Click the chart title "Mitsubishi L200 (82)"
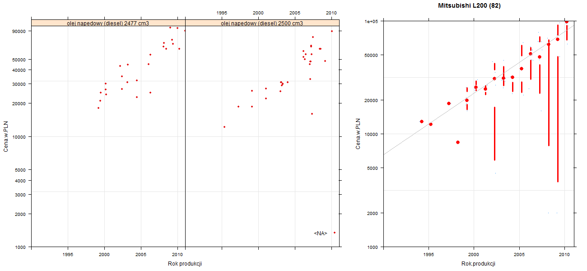Image resolution: width=587 pixels, height=271 pixels. (469, 6)
